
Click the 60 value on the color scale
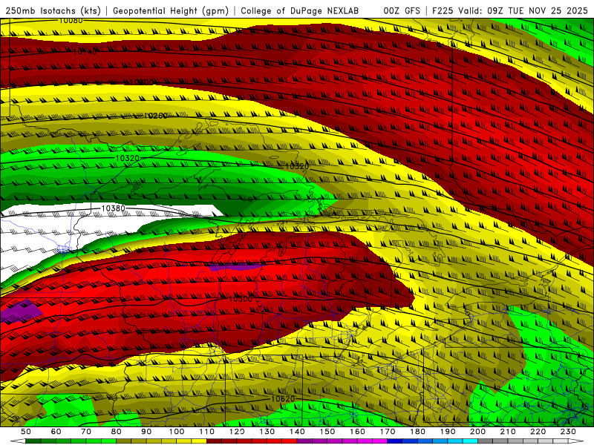point(56,432)
